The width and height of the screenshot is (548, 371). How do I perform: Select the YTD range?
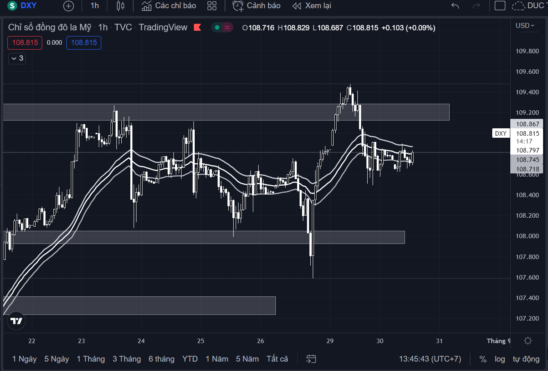pos(190,359)
